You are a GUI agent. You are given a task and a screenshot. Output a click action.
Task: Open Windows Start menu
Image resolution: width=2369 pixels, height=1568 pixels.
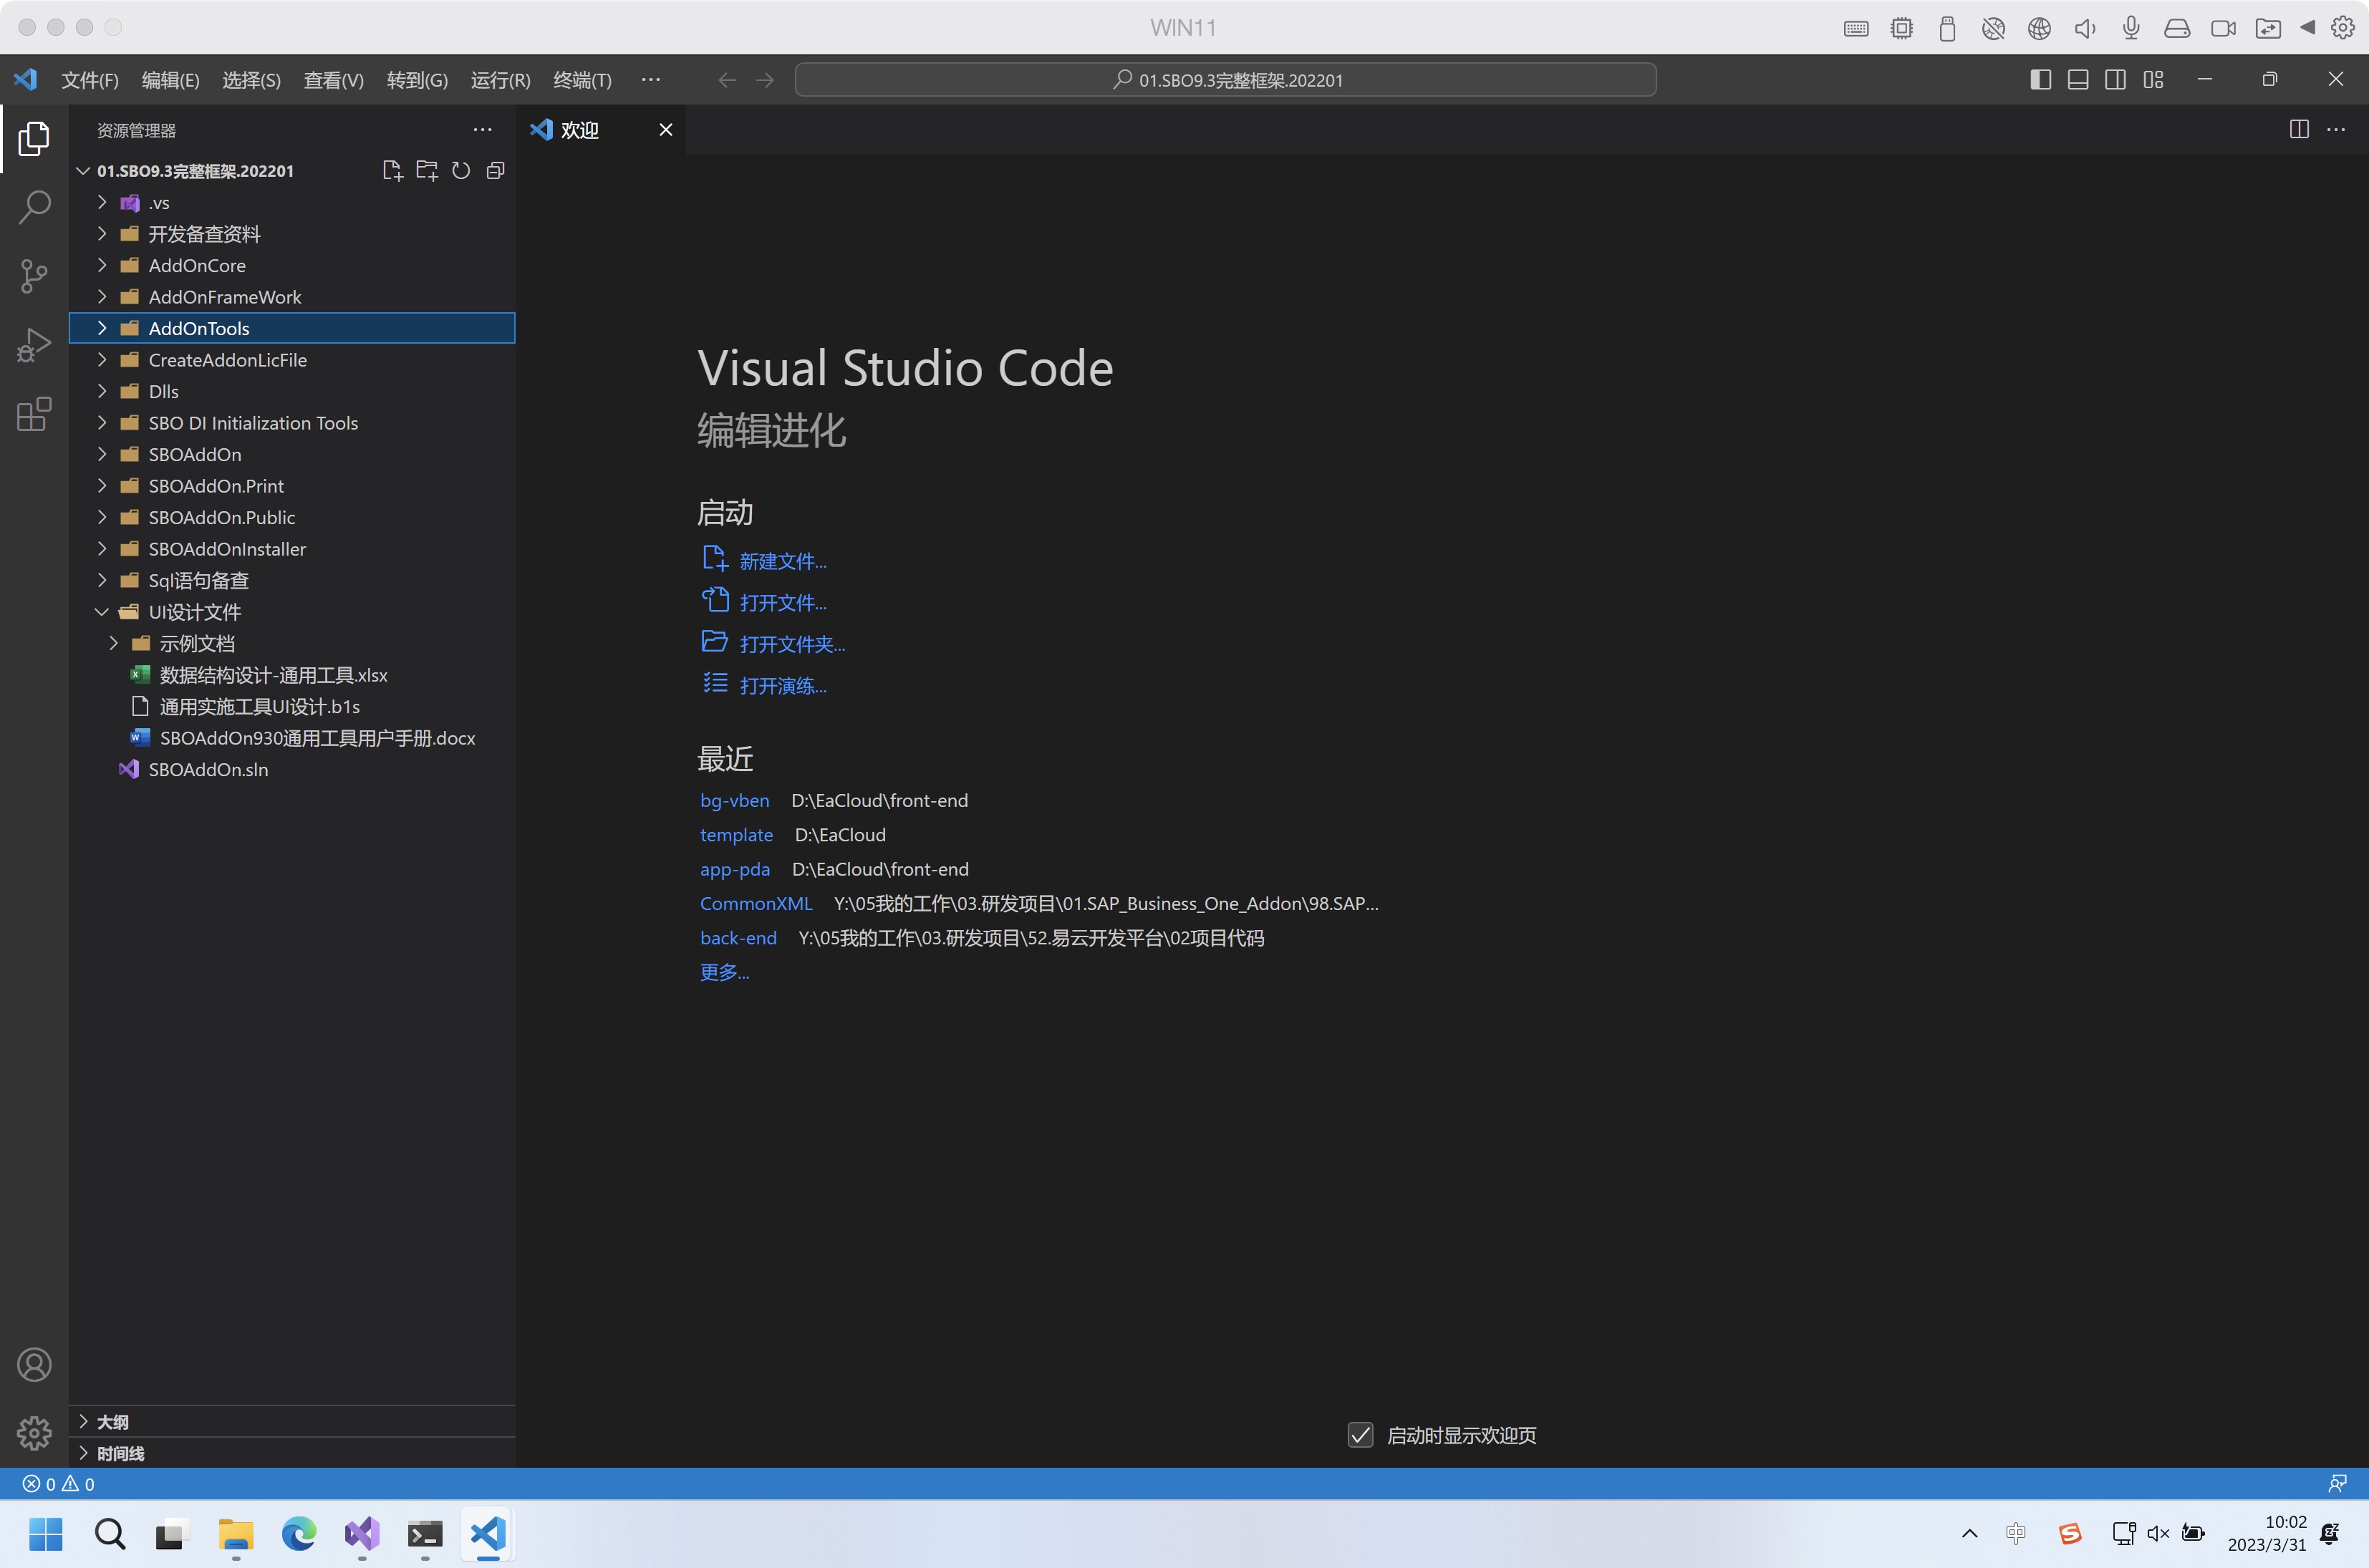(46, 1533)
